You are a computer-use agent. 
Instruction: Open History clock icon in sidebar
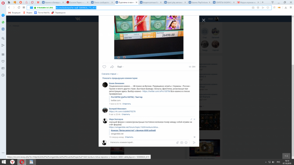click(3, 75)
